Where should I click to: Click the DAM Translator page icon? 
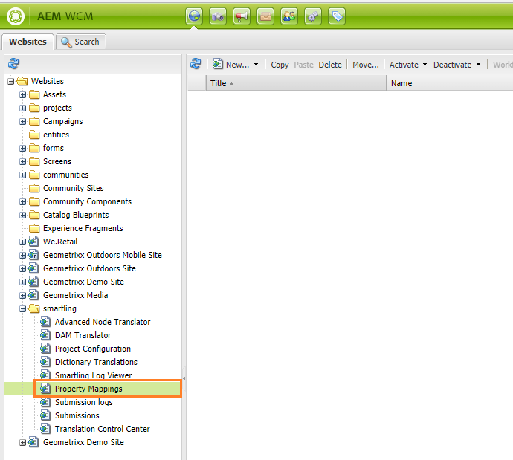point(45,335)
